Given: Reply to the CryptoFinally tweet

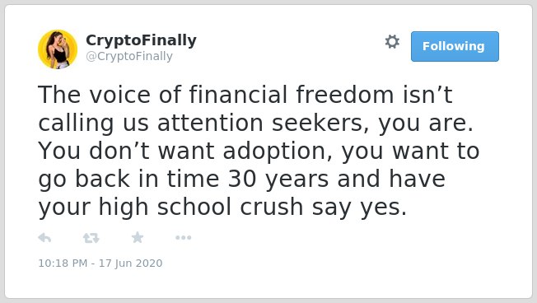Looking at the screenshot, I should 44,238.
